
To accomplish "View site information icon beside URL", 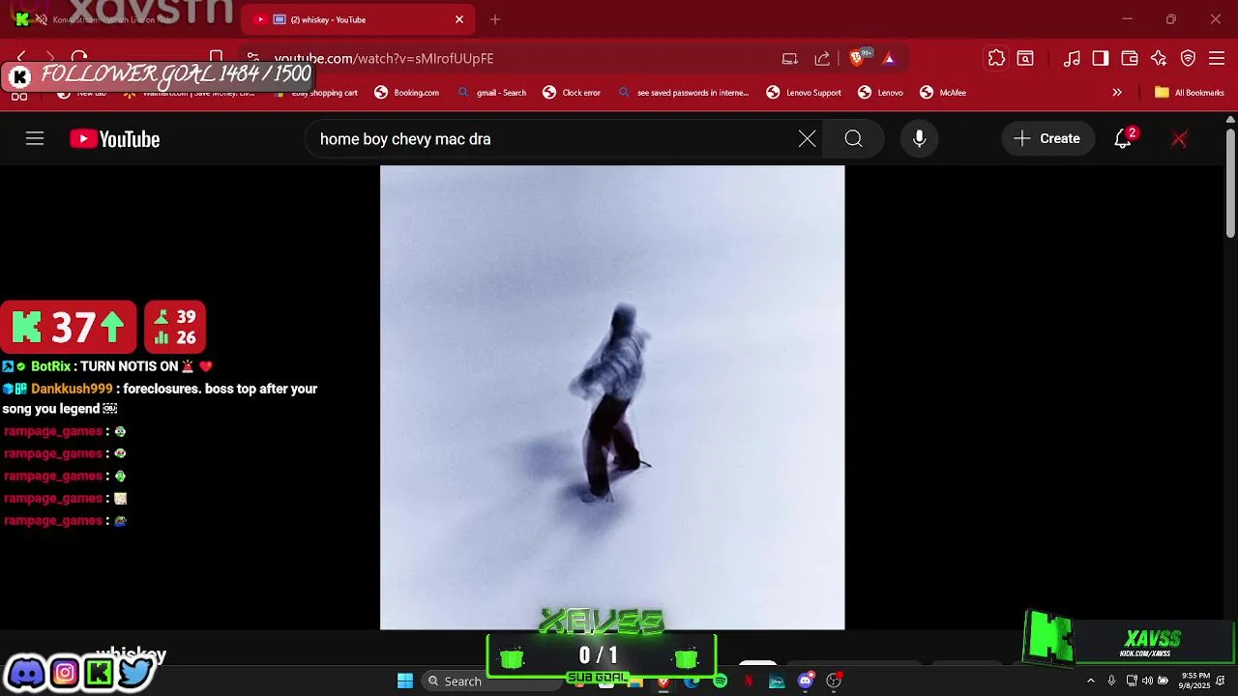I will coord(252,58).
